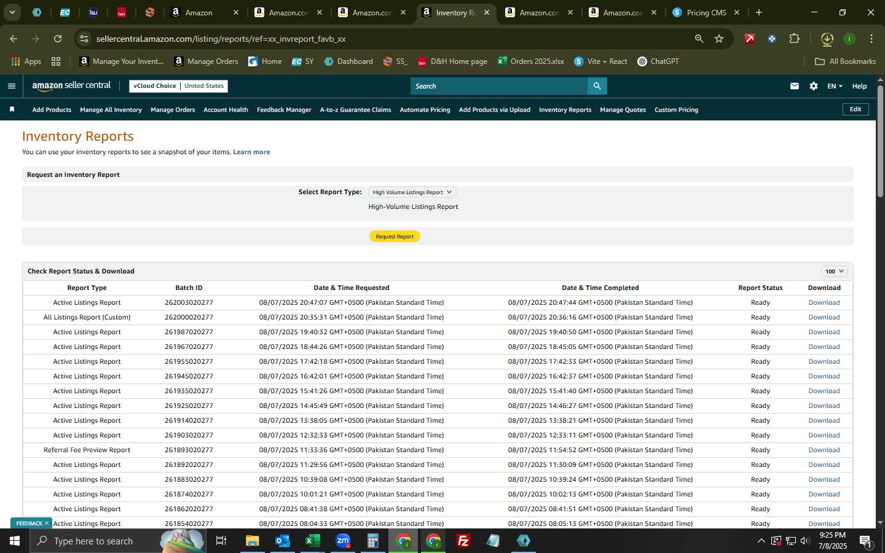The image size is (885, 553).
Task: Download report with batch ID 262003020277
Action: 824,302
